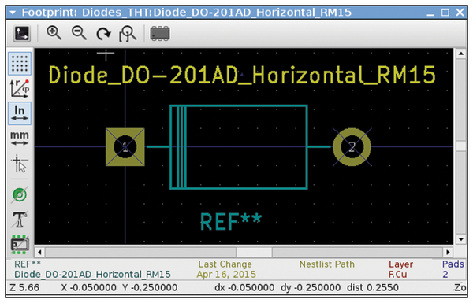Click the horizontal scrollbar right arrow
Image resolution: width=473 pixels, height=303 pixels.
pos(448,252)
